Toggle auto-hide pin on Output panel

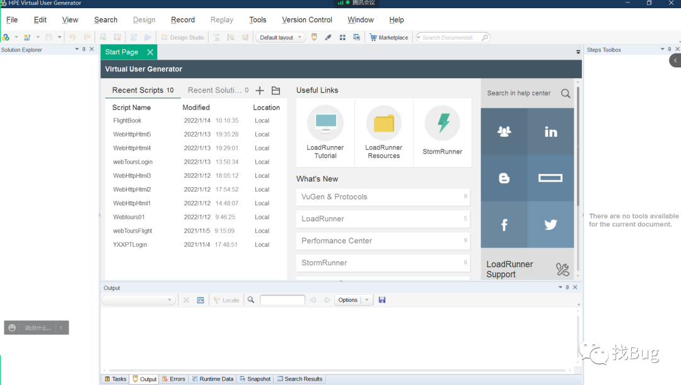tap(567, 287)
